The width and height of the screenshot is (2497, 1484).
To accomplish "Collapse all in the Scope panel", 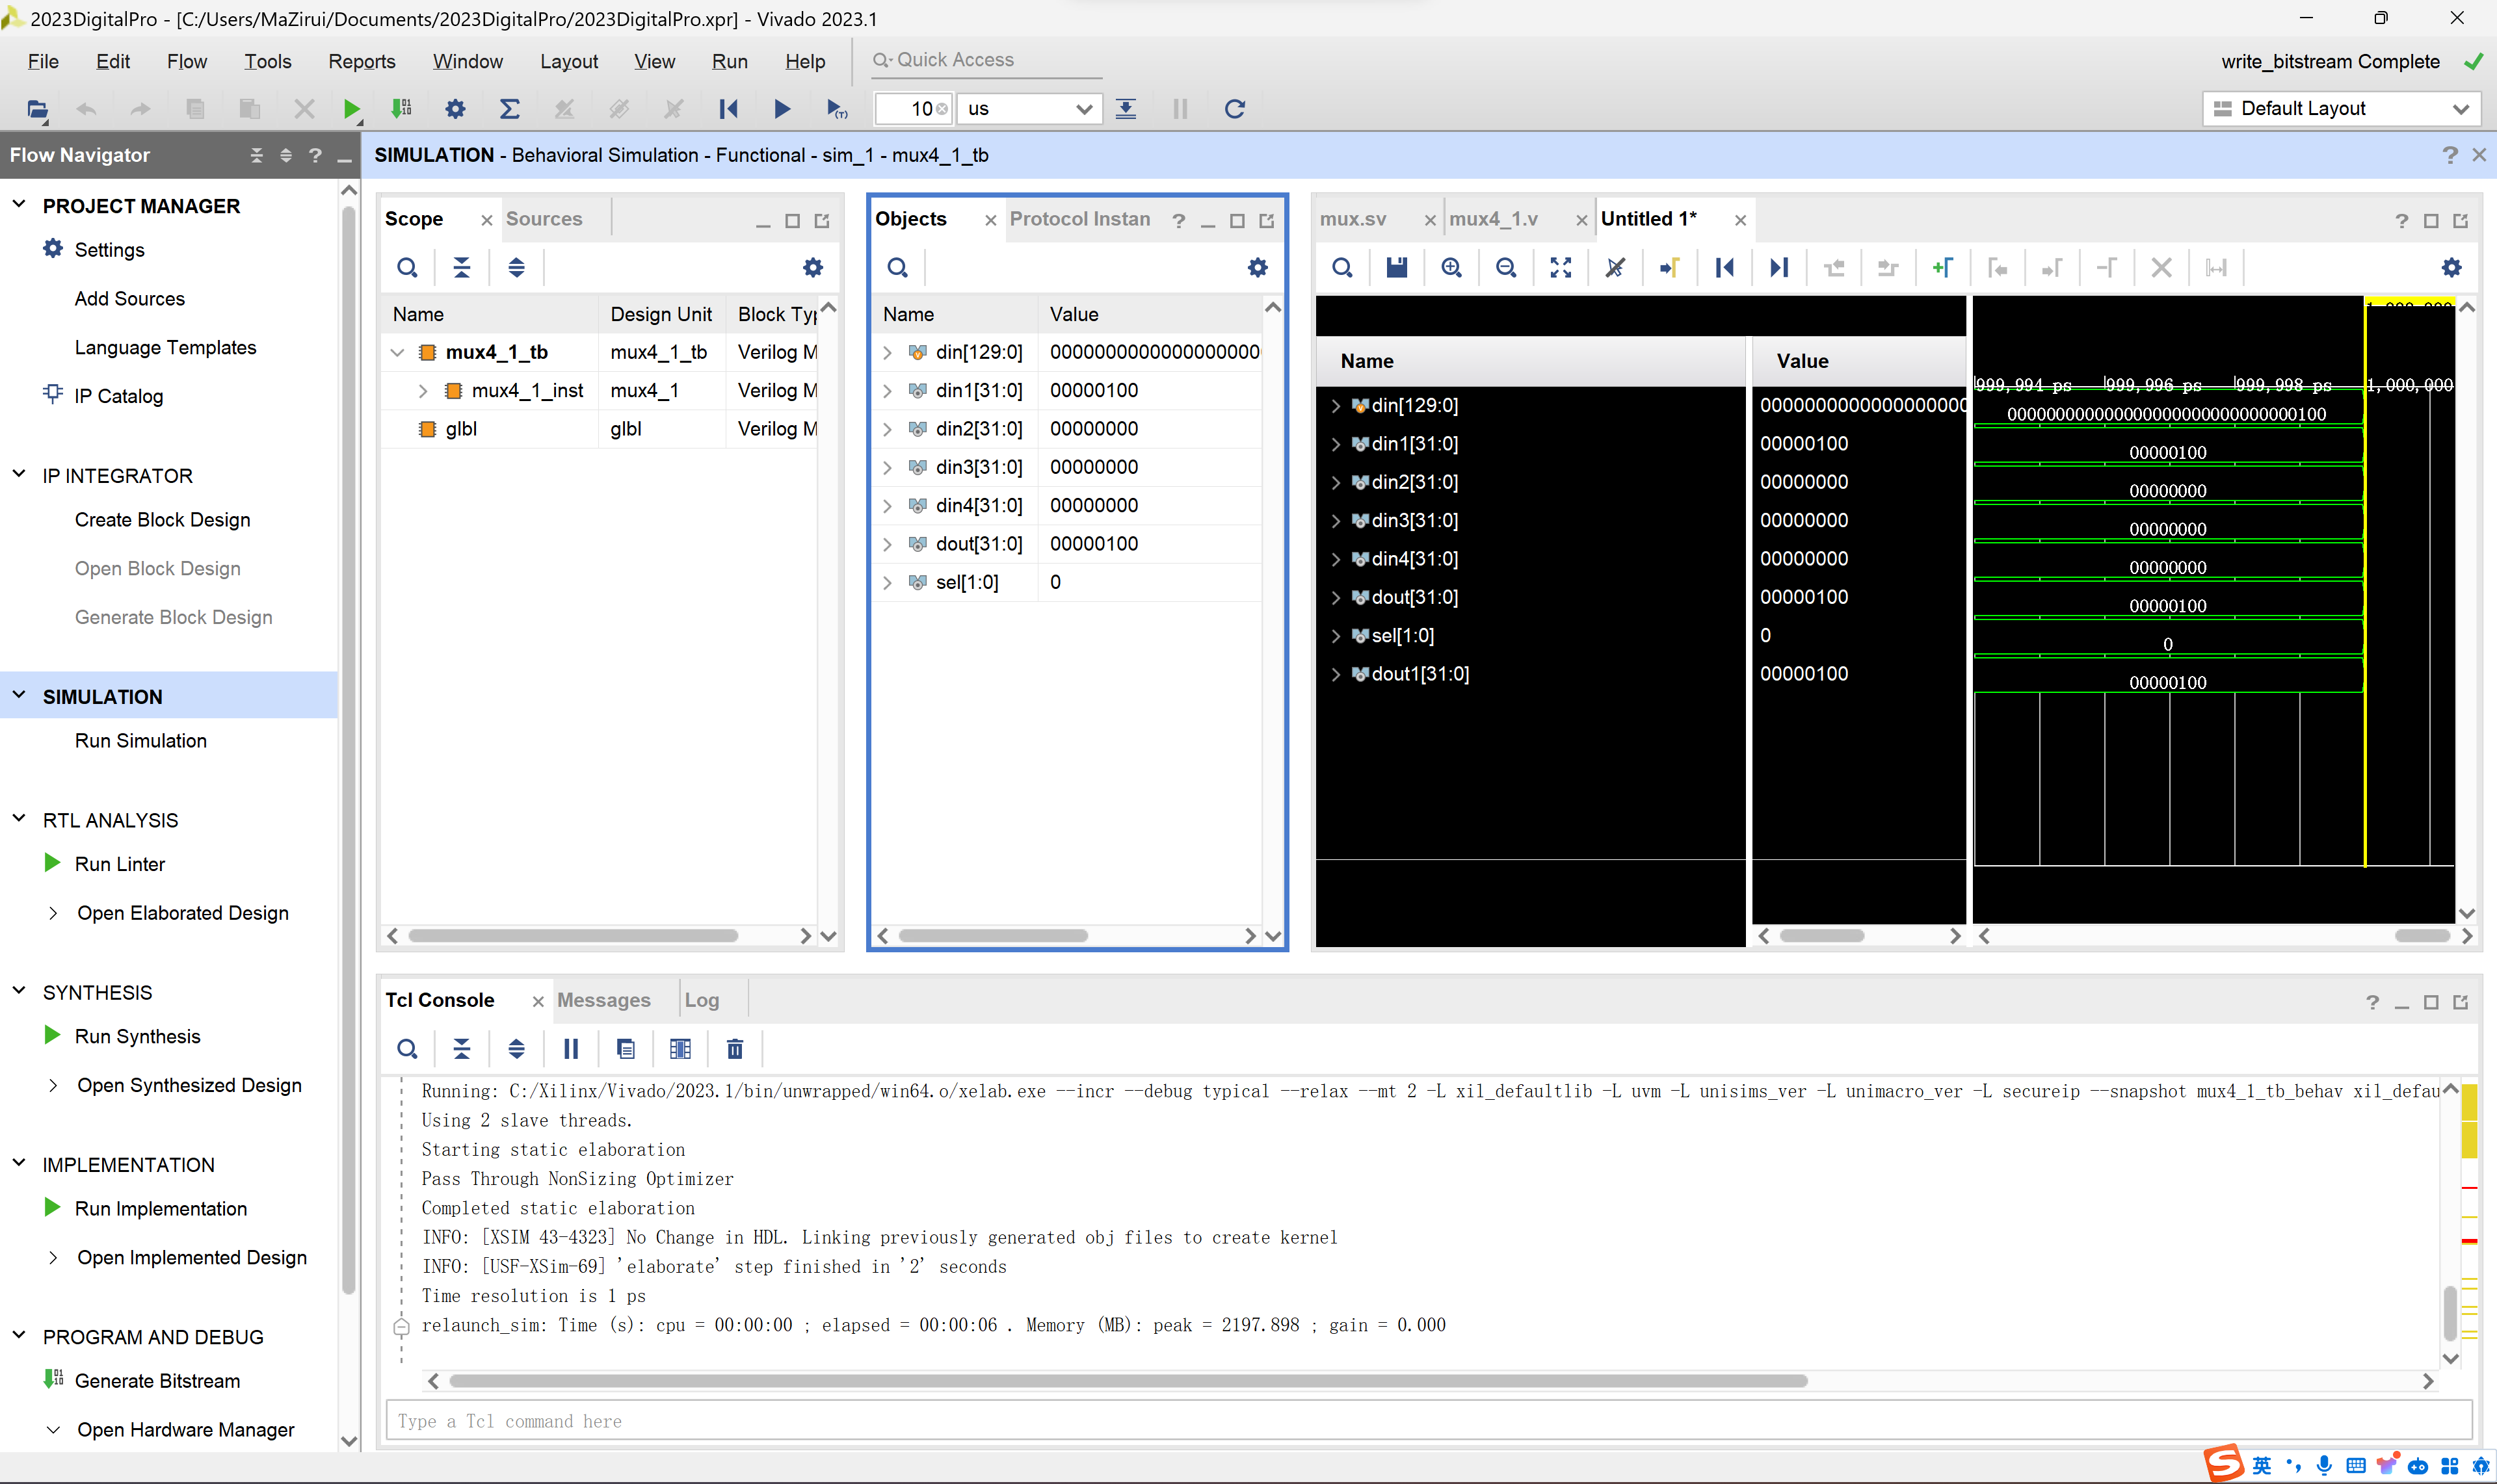I will (461, 267).
